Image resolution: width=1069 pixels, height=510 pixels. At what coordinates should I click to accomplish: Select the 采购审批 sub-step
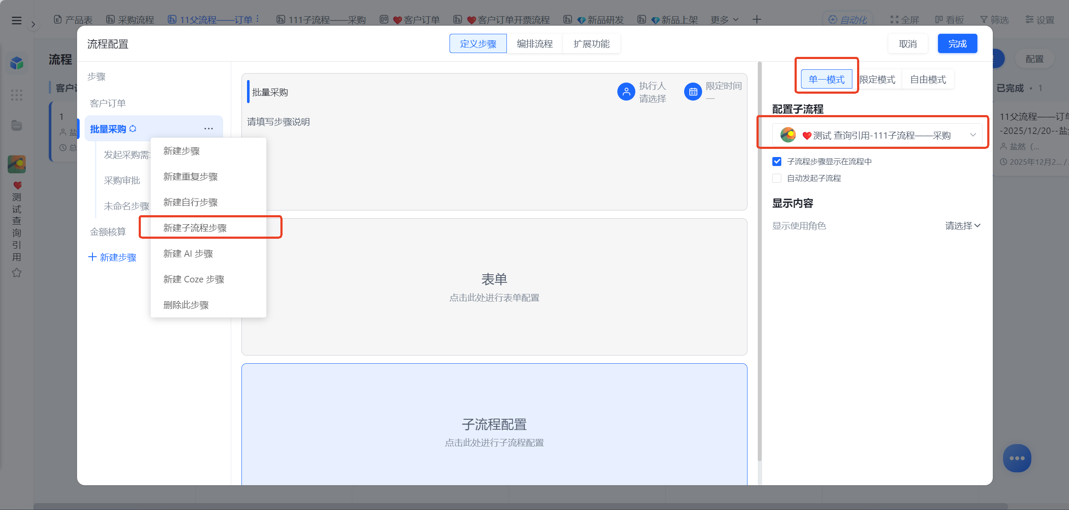(x=122, y=180)
